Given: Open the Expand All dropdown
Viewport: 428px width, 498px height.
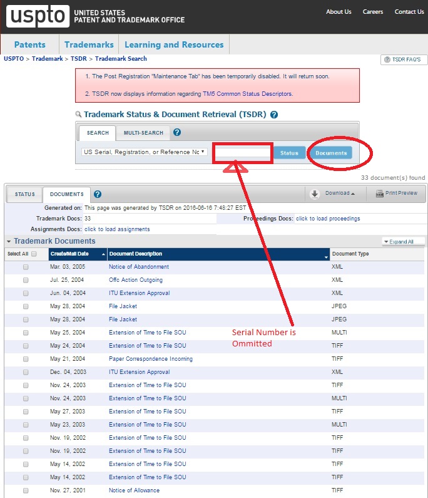Looking at the screenshot, I should 404,241.
